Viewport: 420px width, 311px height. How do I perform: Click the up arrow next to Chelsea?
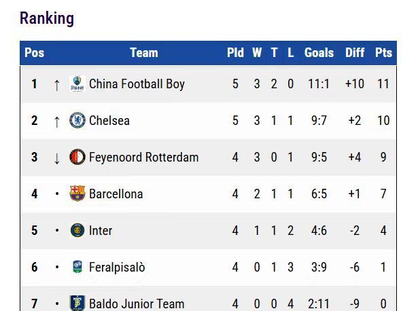(57, 122)
